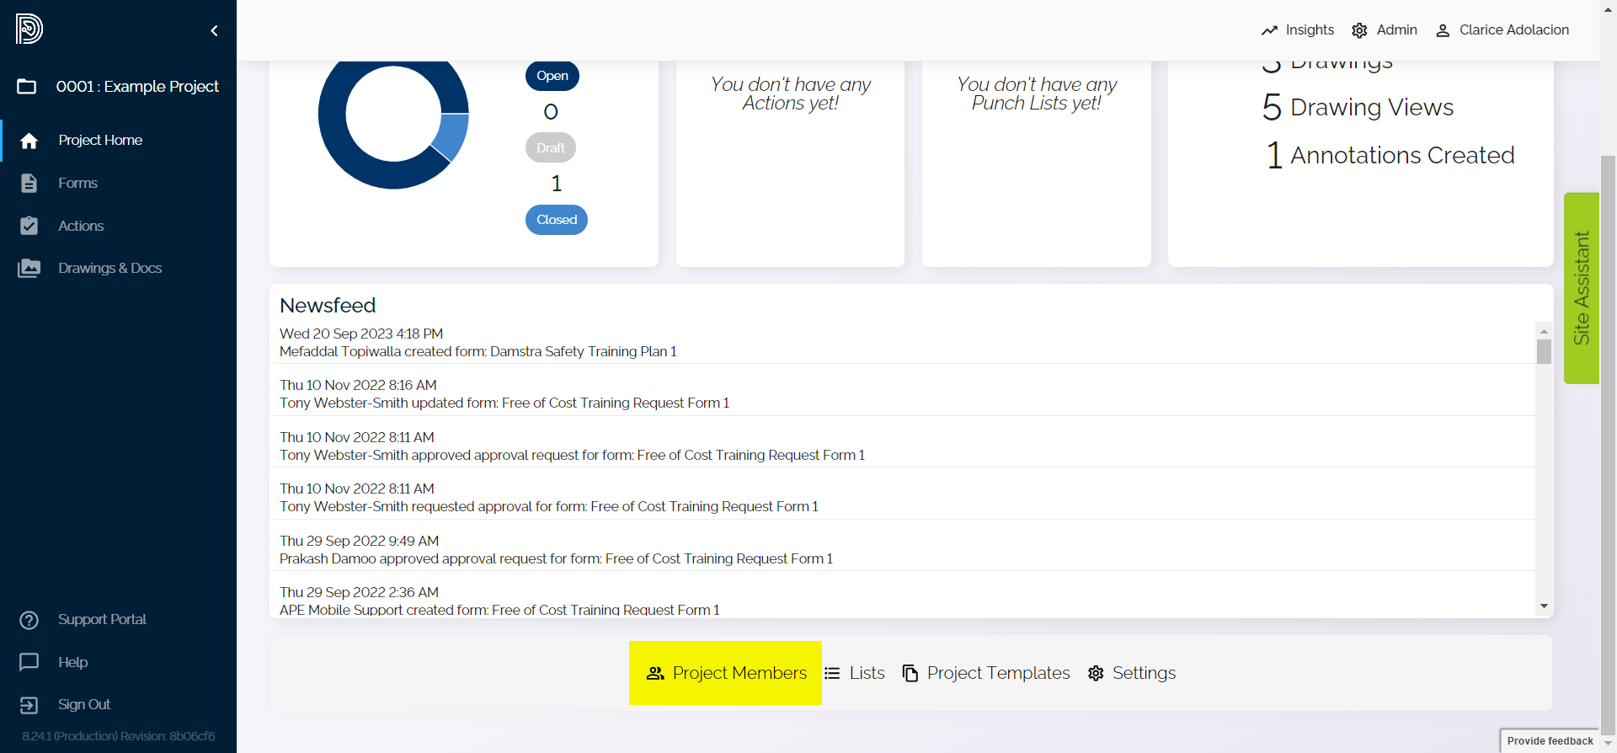Click the Help chat icon
Image resolution: width=1617 pixels, height=753 pixels.
[29, 662]
